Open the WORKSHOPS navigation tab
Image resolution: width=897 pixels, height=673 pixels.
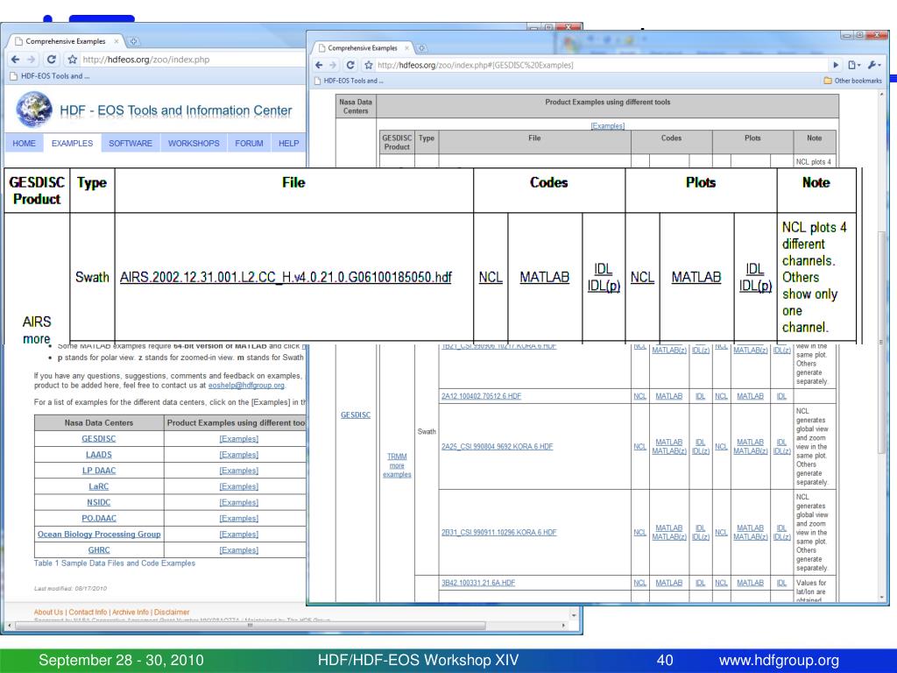pos(194,143)
